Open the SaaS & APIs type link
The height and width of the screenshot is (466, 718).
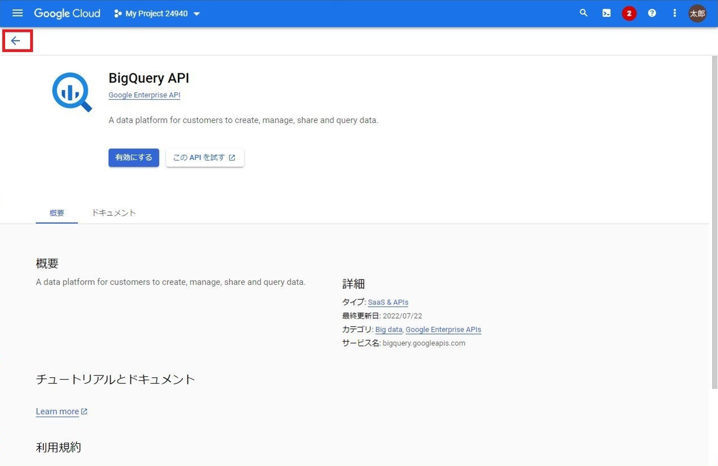tap(388, 302)
